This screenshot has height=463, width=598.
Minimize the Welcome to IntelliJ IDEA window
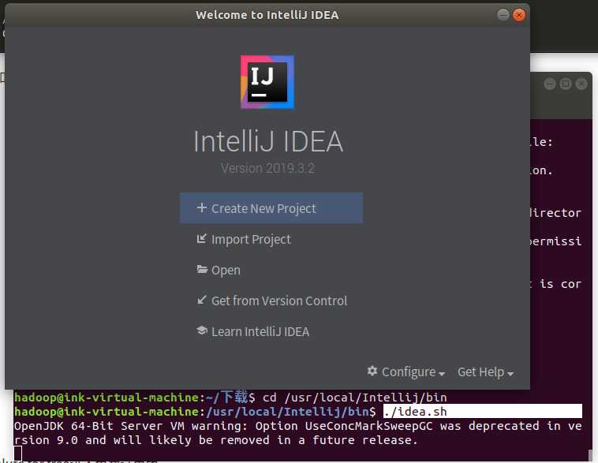[x=503, y=15]
